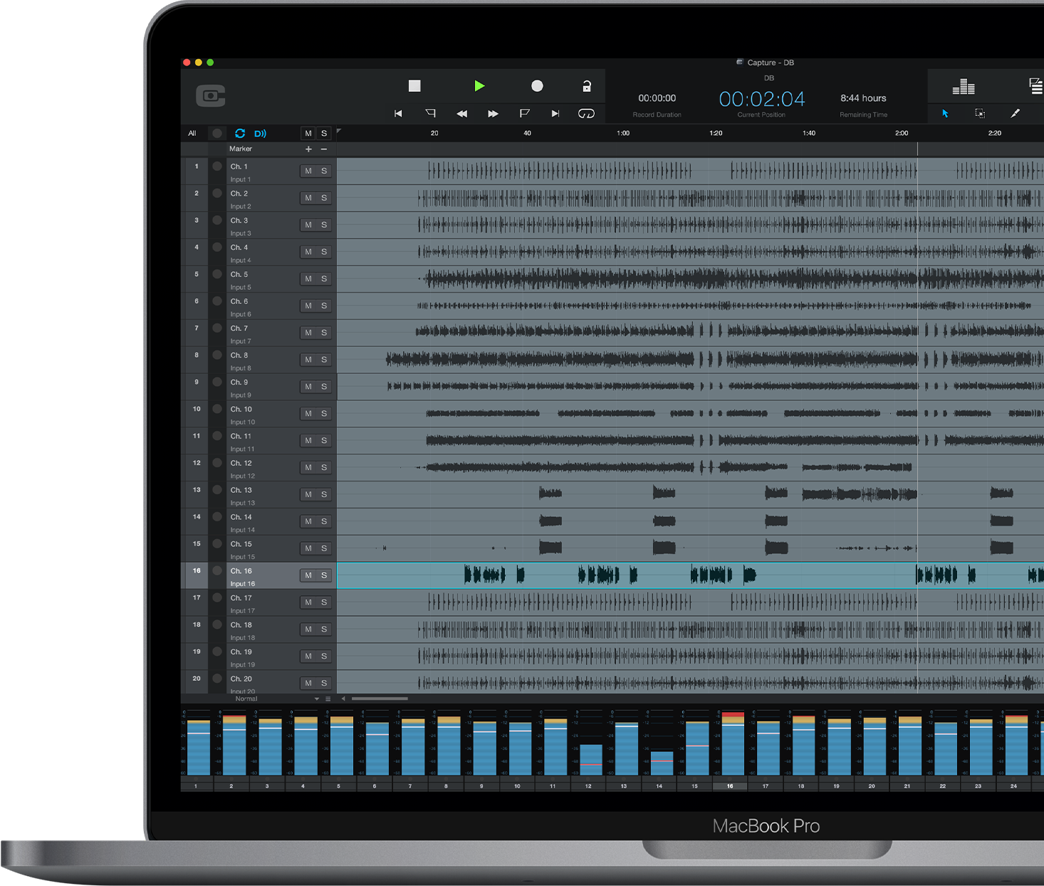Toggle the Loop playback icon
This screenshot has height=886, width=1044.
coord(586,113)
